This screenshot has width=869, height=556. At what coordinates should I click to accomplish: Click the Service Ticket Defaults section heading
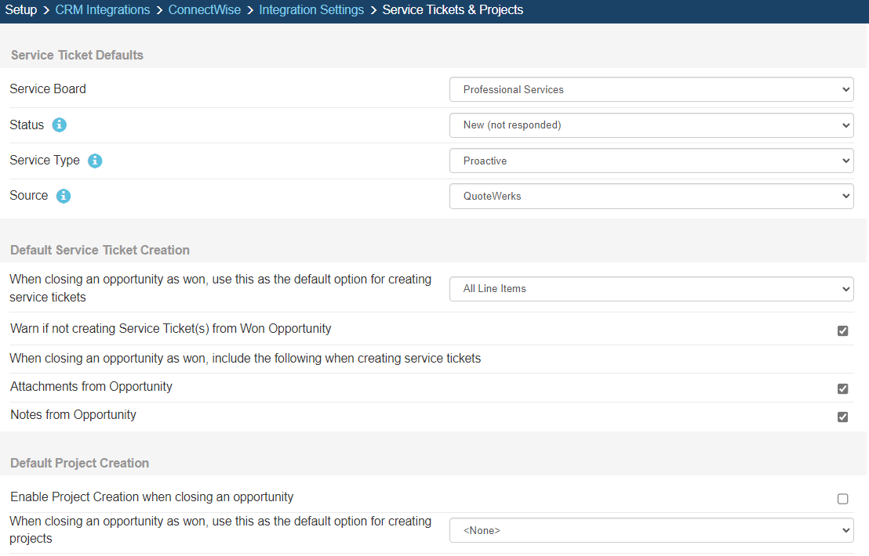[x=77, y=55]
